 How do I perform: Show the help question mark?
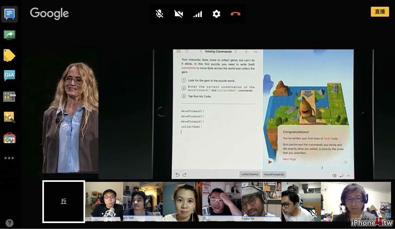point(9,223)
